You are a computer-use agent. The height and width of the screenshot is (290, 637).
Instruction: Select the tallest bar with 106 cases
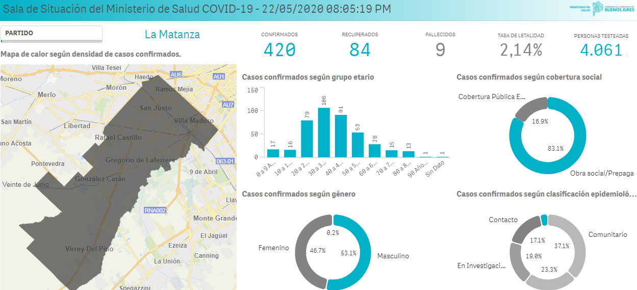click(324, 132)
